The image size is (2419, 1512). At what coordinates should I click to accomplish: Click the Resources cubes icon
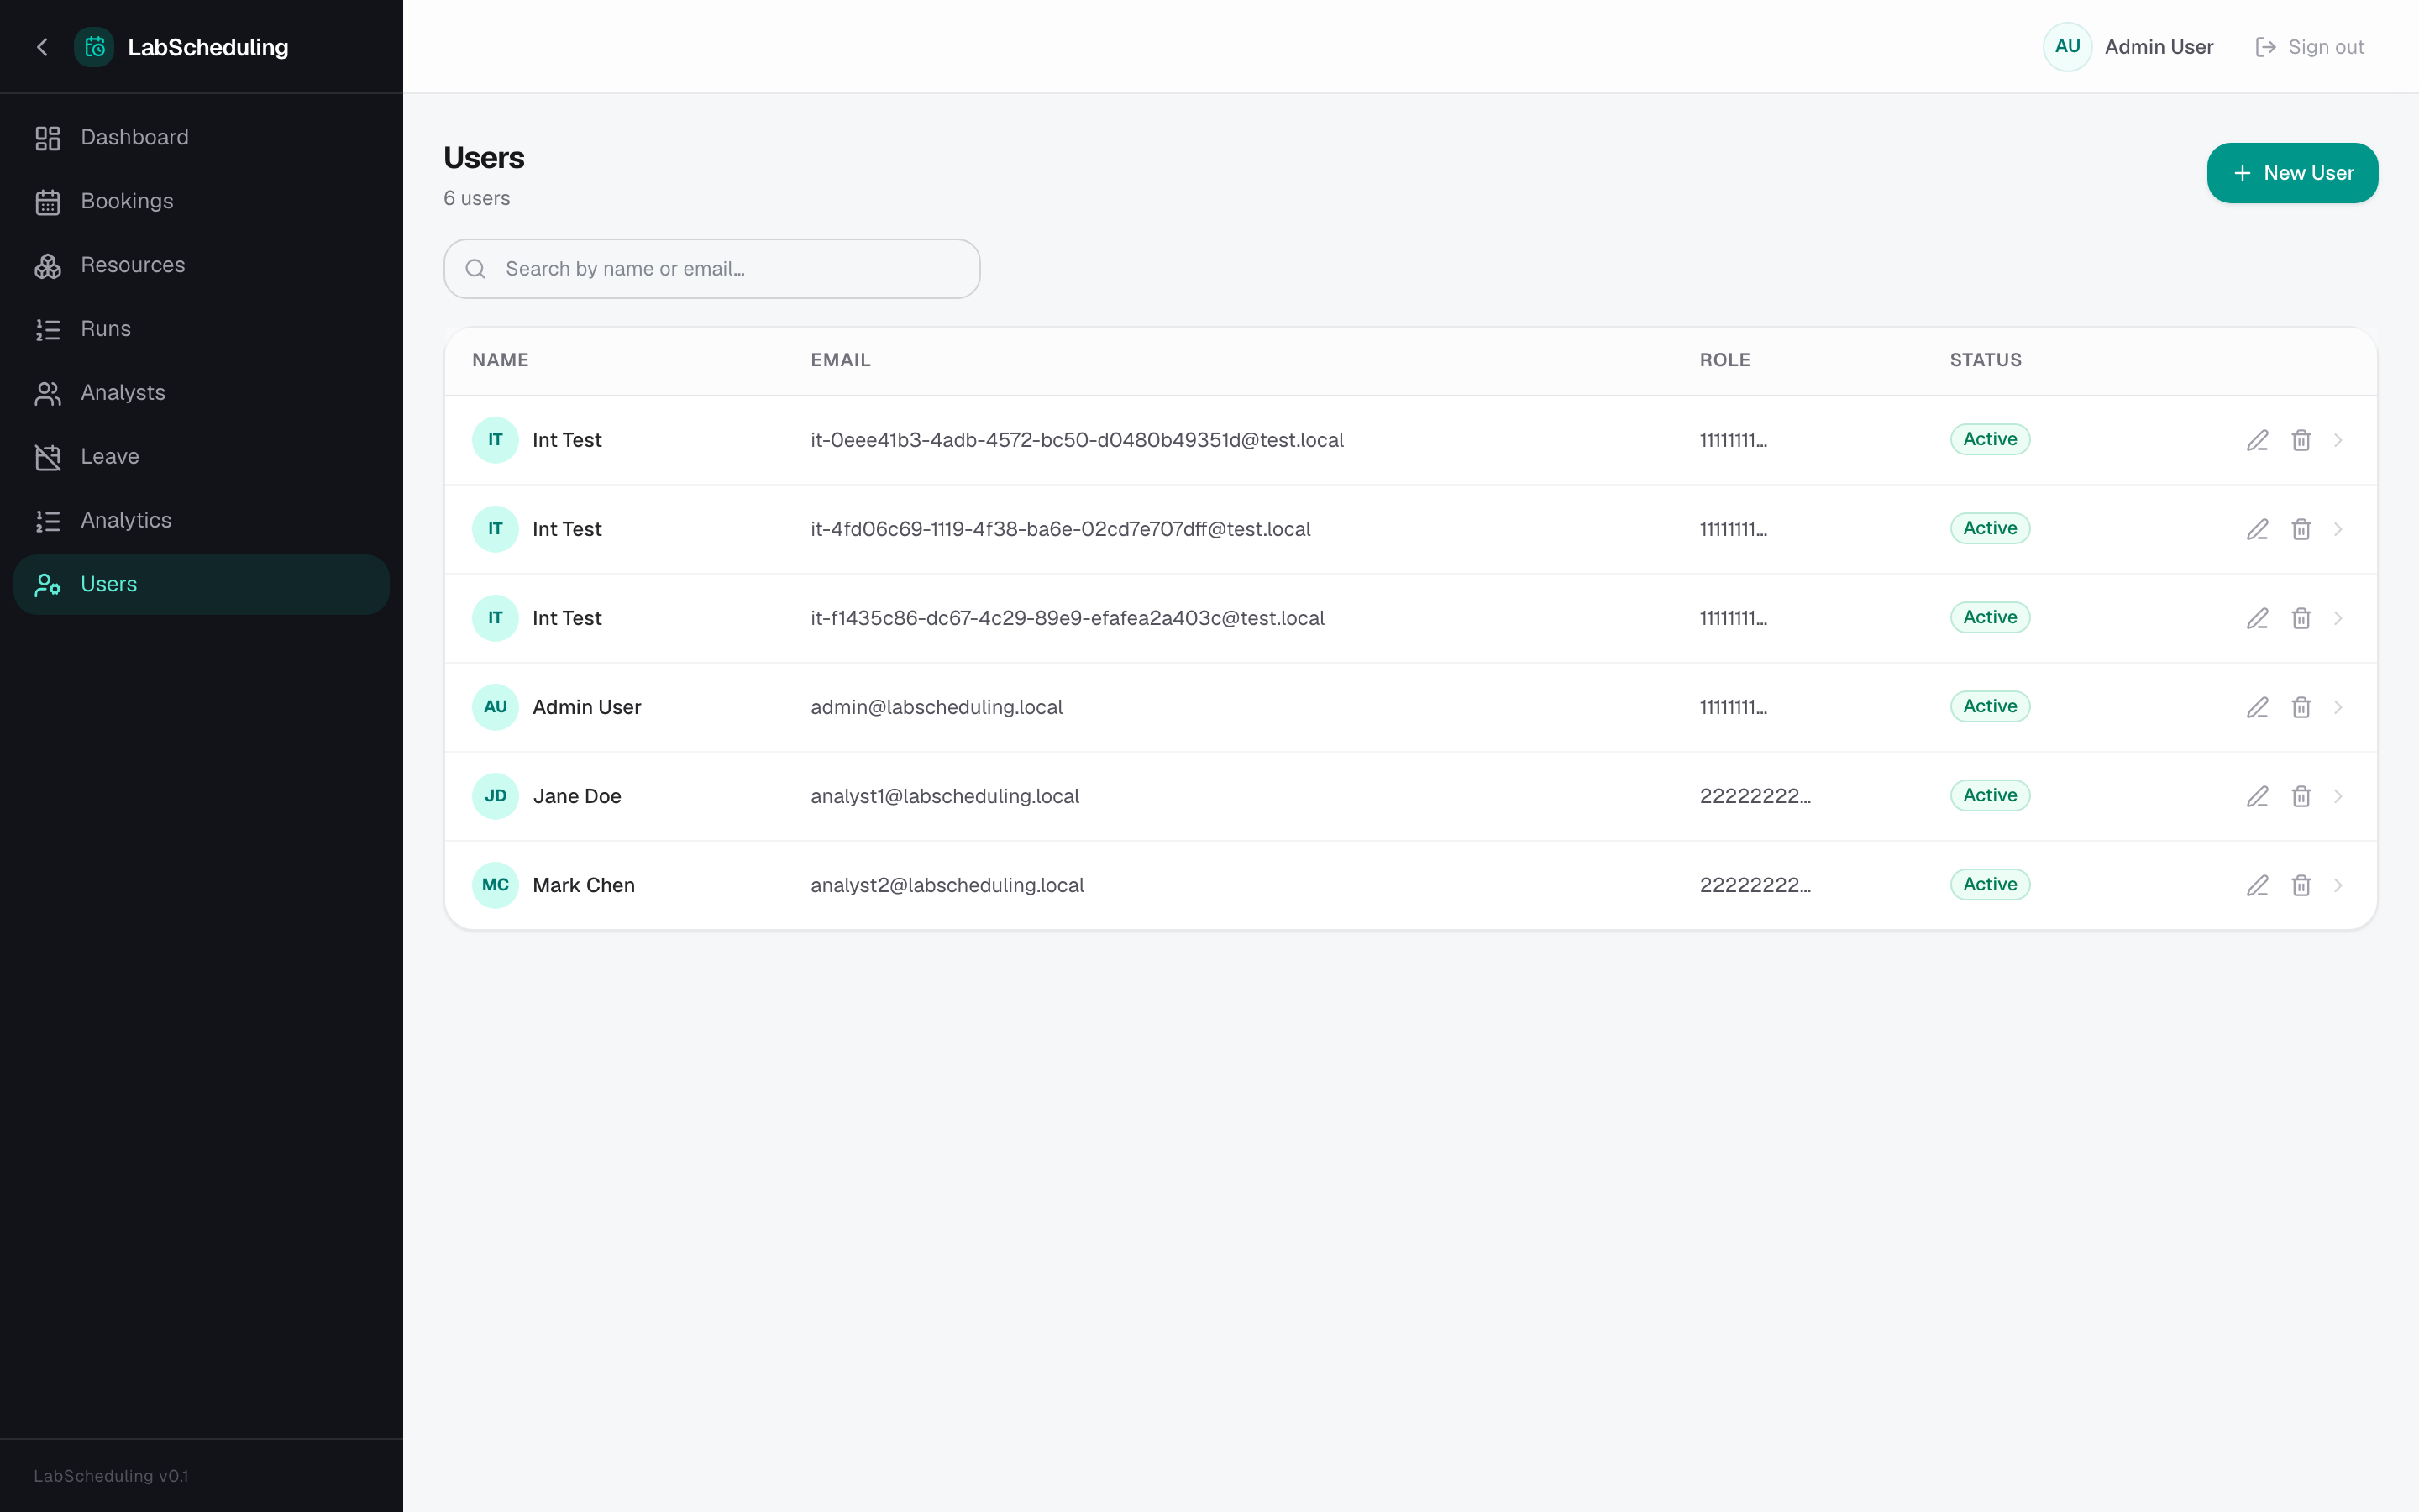point(48,266)
